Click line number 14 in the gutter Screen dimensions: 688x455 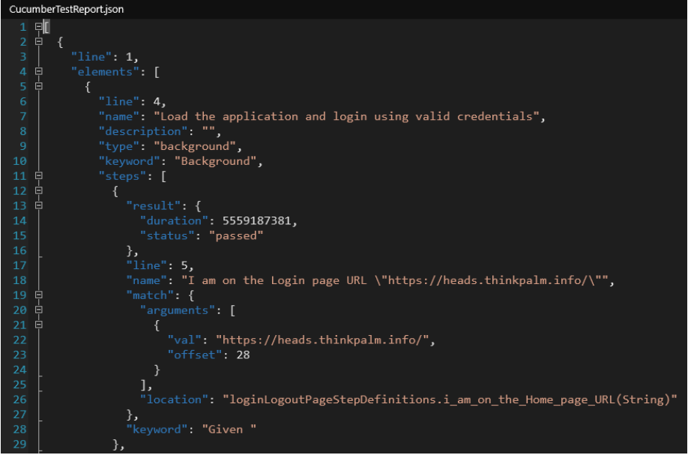[x=19, y=220]
